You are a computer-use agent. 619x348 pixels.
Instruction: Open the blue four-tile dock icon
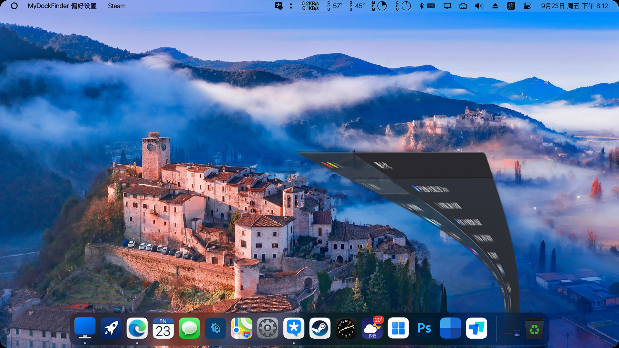[450, 328]
